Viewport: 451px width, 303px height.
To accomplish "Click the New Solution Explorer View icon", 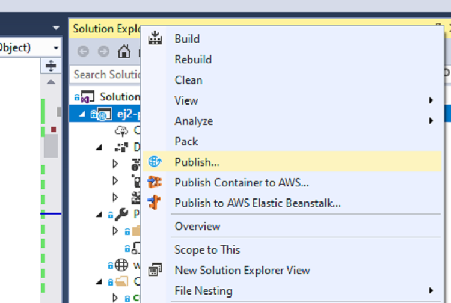I will [x=155, y=270].
